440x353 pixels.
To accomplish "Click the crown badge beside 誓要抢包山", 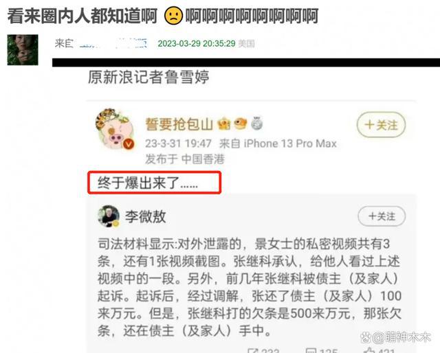I will (224, 124).
